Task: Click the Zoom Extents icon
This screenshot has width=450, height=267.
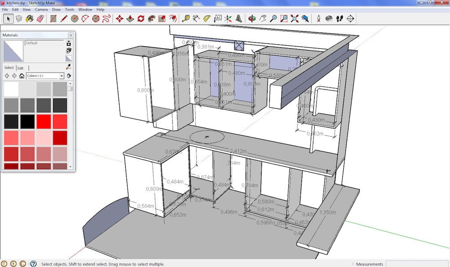Action: (x=294, y=18)
